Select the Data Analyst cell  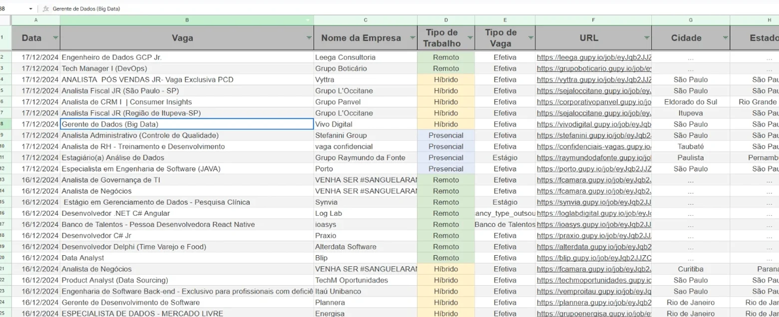pyautogui.click(x=187, y=258)
